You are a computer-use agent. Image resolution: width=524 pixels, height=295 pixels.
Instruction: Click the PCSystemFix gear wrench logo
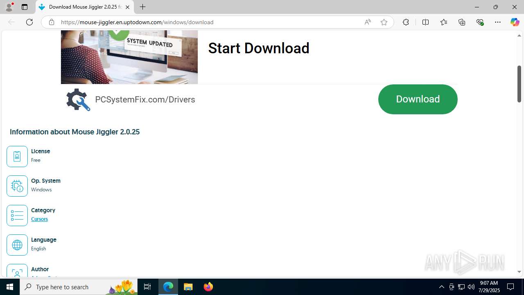coord(78,100)
